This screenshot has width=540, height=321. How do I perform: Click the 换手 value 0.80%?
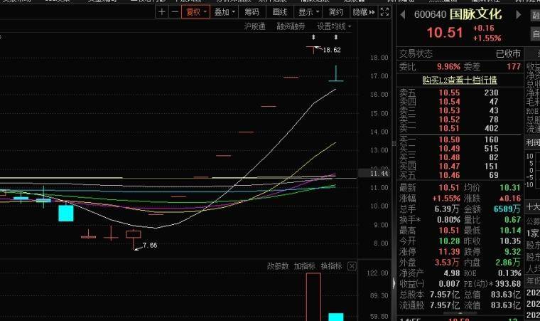[448, 219]
